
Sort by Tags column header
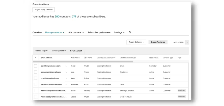pyautogui.click(x=179, y=58)
